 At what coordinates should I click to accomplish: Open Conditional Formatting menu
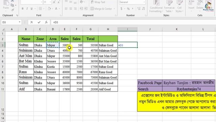pyautogui.click(x=156, y=6)
